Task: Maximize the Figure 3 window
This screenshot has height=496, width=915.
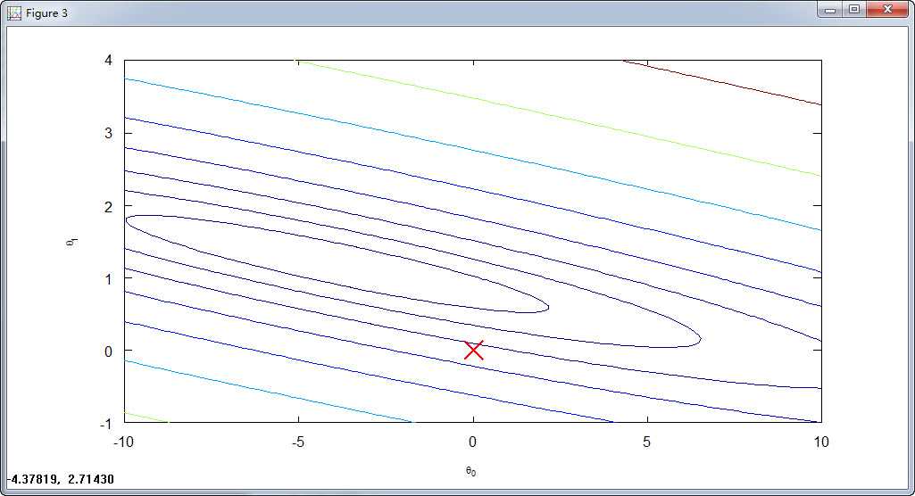Action: (854, 10)
